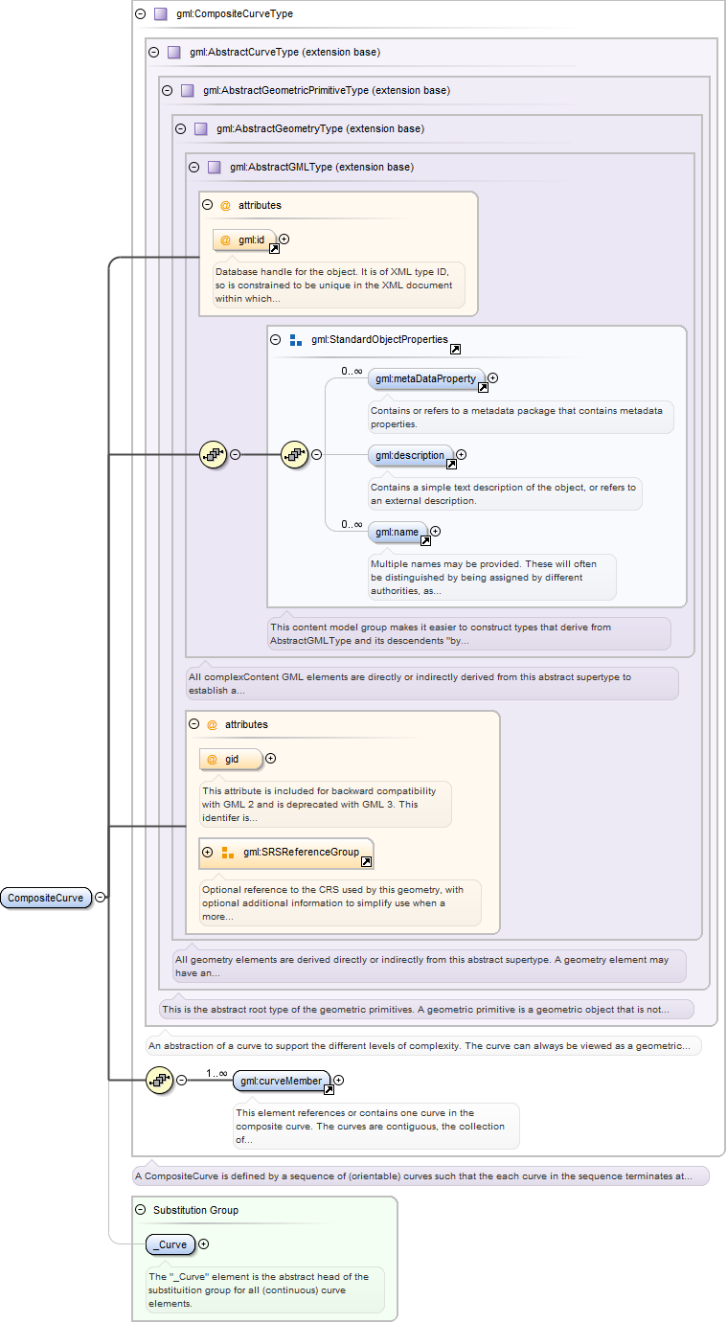Click gml:AbstractGeometricPrimitiveType type icon
The height and width of the screenshot is (1323, 727).
(x=187, y=91)
